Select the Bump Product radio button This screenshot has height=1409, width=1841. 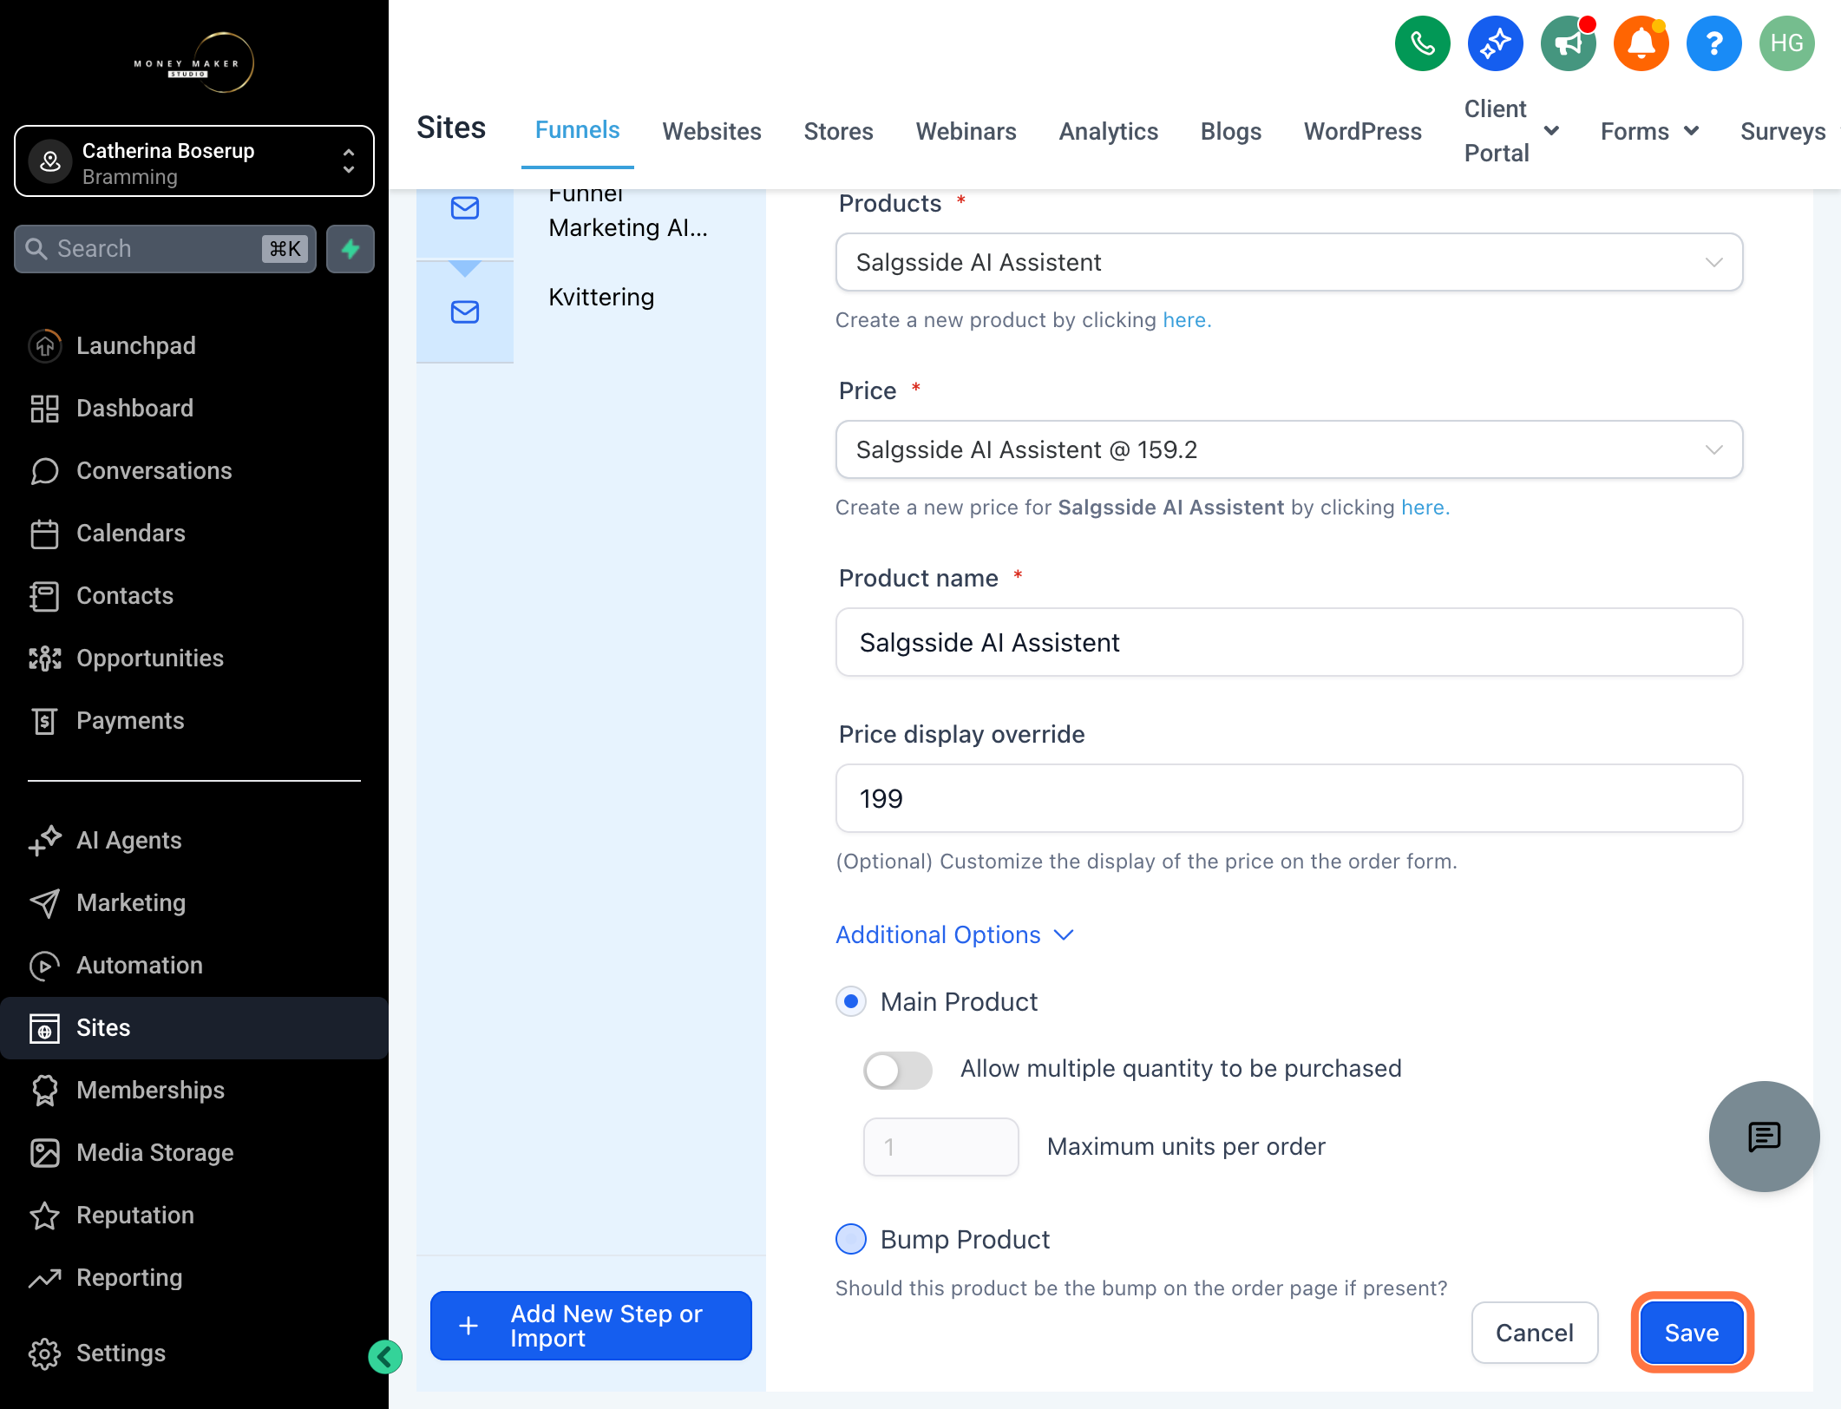tap(851, 1239)
